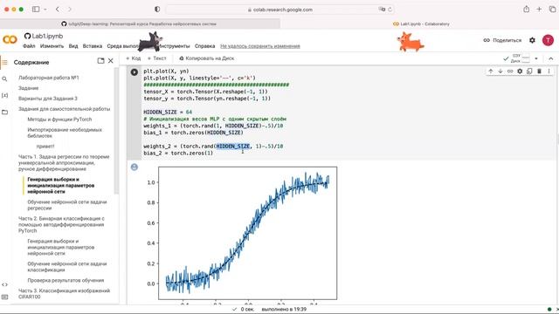Go to Часть 1 Задача регрессии section
The height and width of the screenshot is (314, 559).
pyautogui.click(x=64, y=163)
